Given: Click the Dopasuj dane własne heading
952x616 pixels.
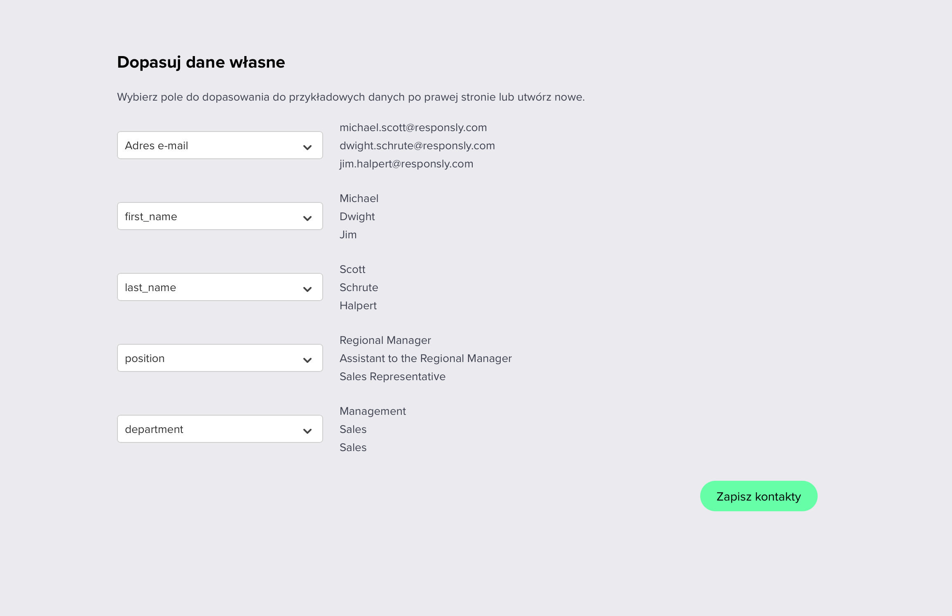Looking at the screenshot, I should click(x=201, y=62).
